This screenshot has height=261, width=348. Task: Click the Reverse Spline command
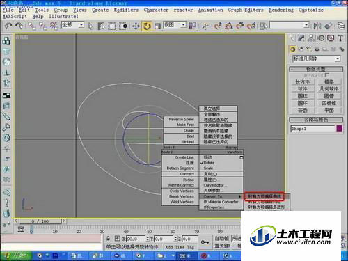[181, 119]
